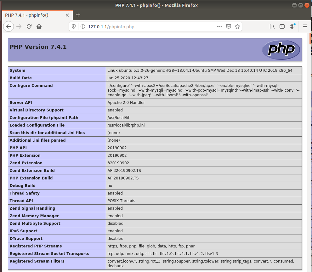Screen dimensions: 312x272
Task: Click the PHP logo image
Action: [281, 50]
